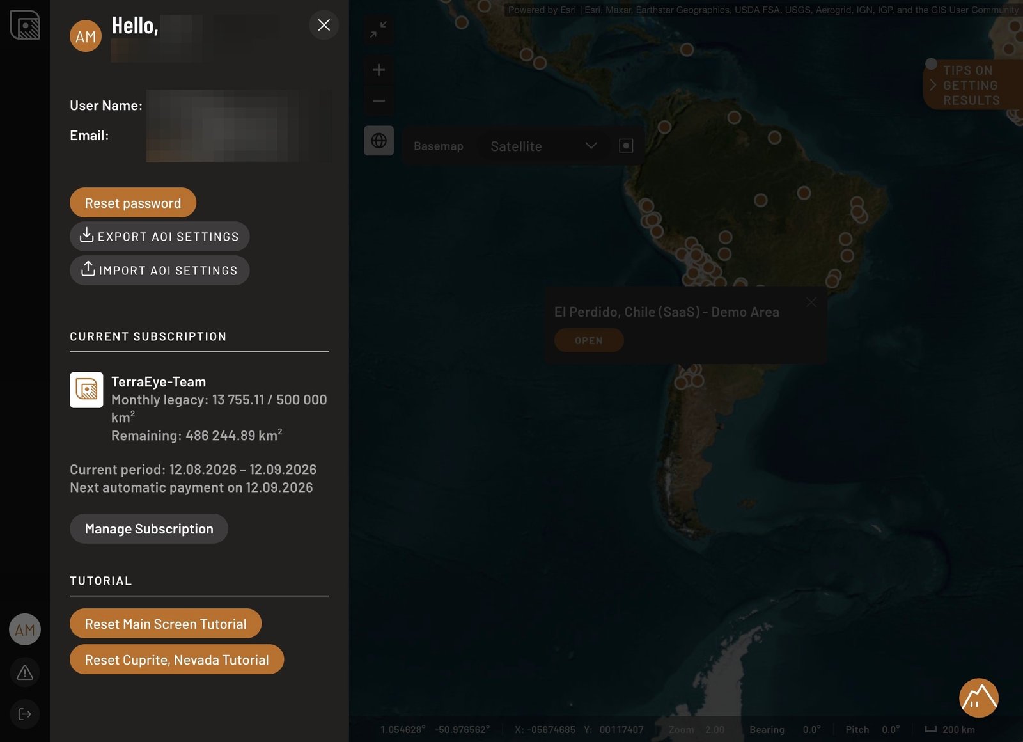Click 'TerraEye-Team' subscription name
The width and height of the screenshot is (1023, 742).
(159, 382)
